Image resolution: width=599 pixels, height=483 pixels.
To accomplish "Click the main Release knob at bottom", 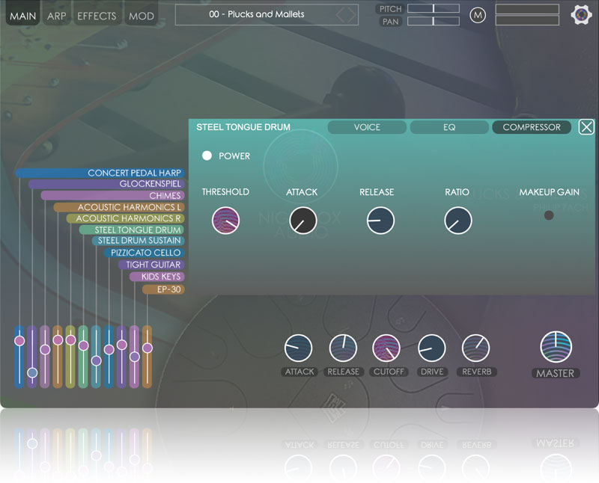I will click(x=343, y=348).
